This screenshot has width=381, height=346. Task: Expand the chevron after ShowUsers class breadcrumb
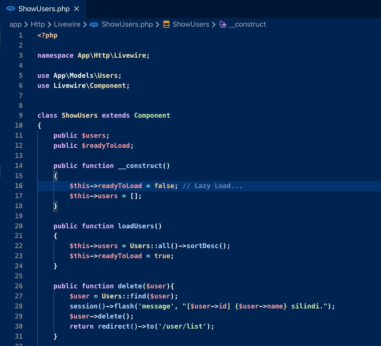214,24
